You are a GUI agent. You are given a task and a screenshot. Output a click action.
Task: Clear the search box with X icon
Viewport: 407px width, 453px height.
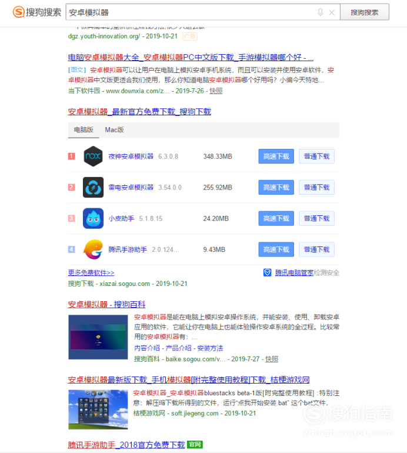click(x=332, y=12)
